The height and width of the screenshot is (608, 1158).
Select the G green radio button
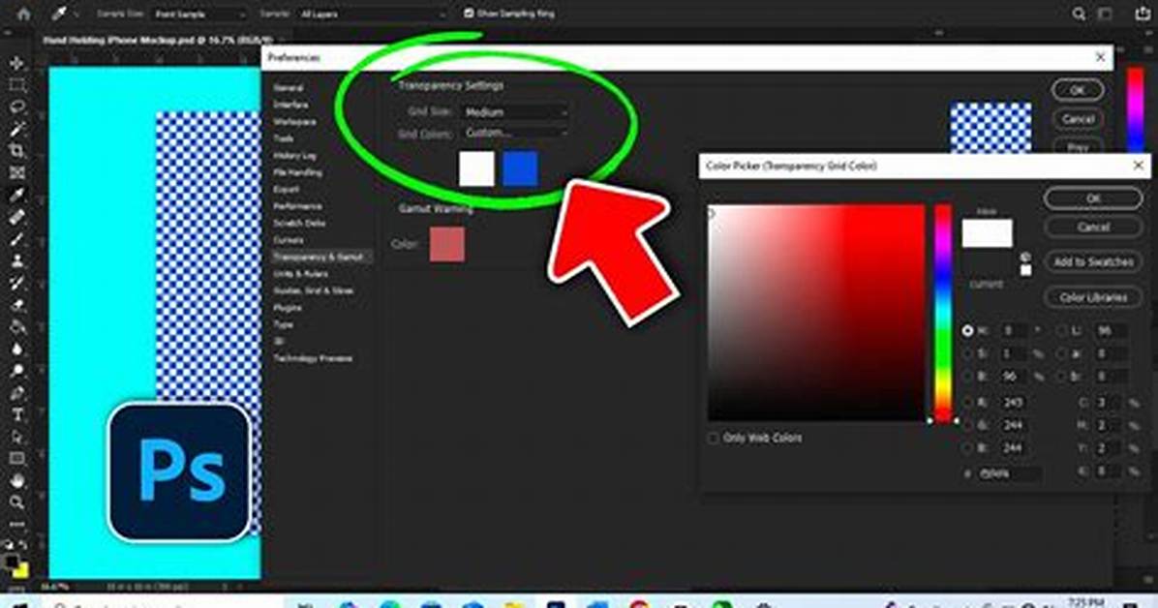point(967,426)
